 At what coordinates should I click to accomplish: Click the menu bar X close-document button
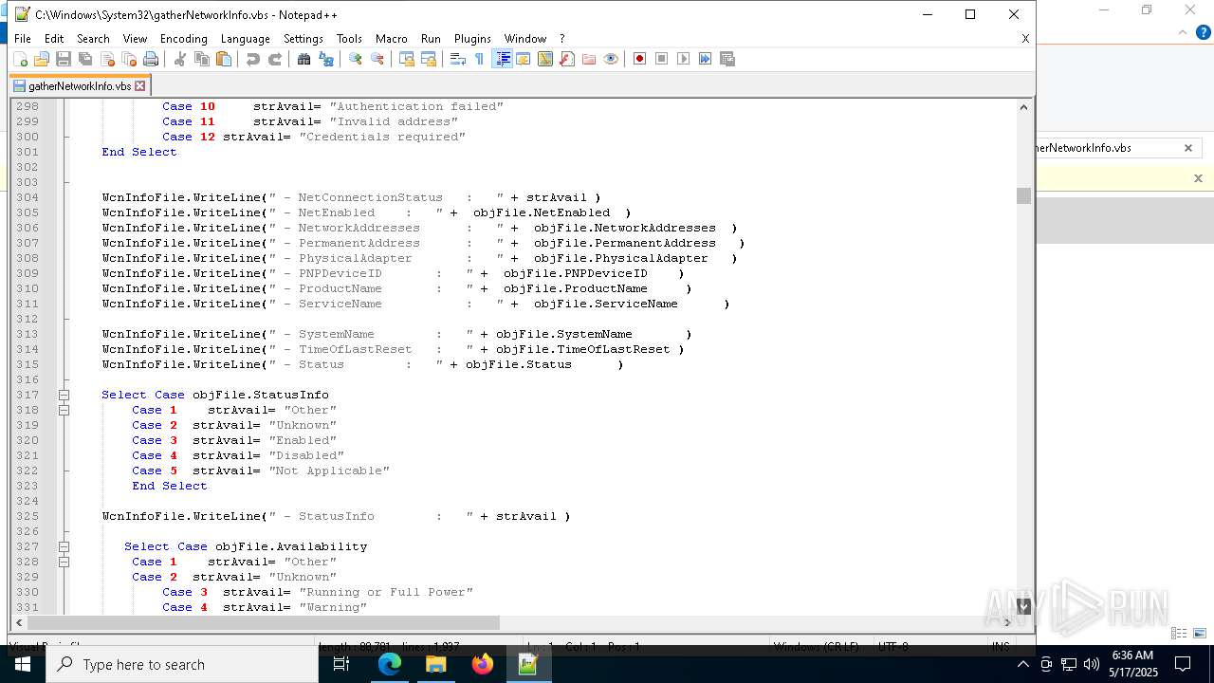coord(1025,39)
